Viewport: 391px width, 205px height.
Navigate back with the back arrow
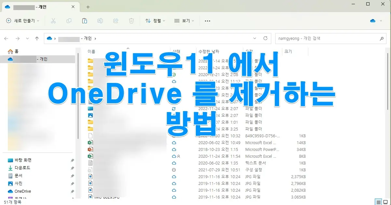[6, 38]
